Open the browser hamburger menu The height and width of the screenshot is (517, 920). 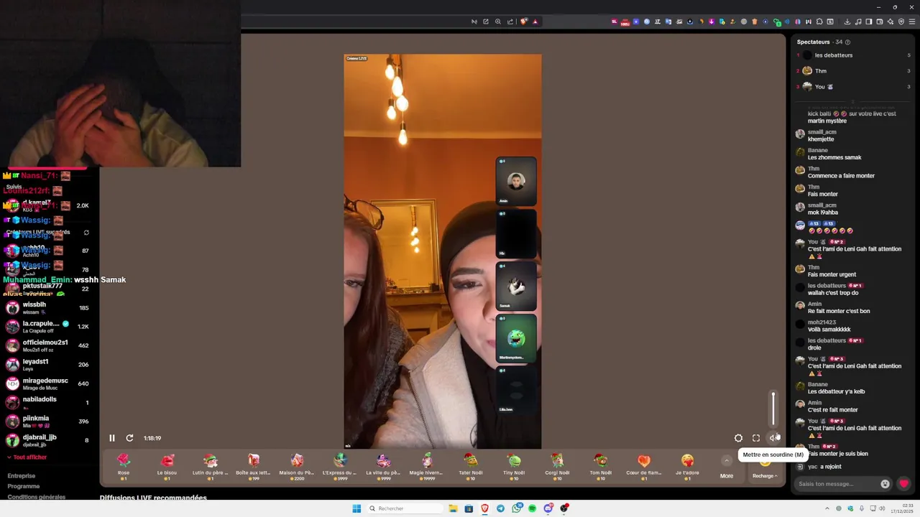pyautogui.click(x=911, y=22)
